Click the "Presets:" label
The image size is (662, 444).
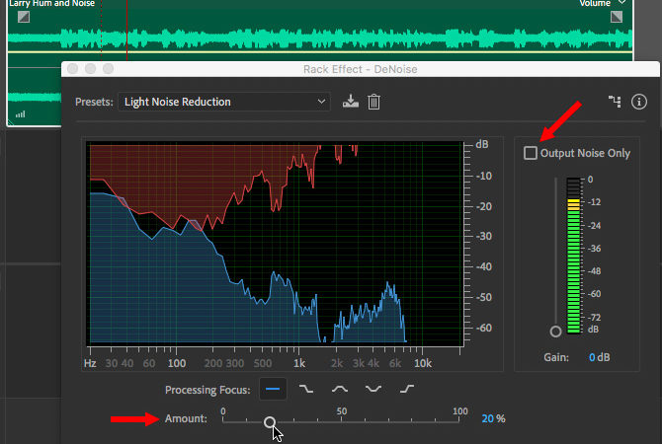pos(94,102)
